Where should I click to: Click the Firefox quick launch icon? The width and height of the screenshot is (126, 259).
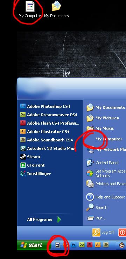coord(65,245)
